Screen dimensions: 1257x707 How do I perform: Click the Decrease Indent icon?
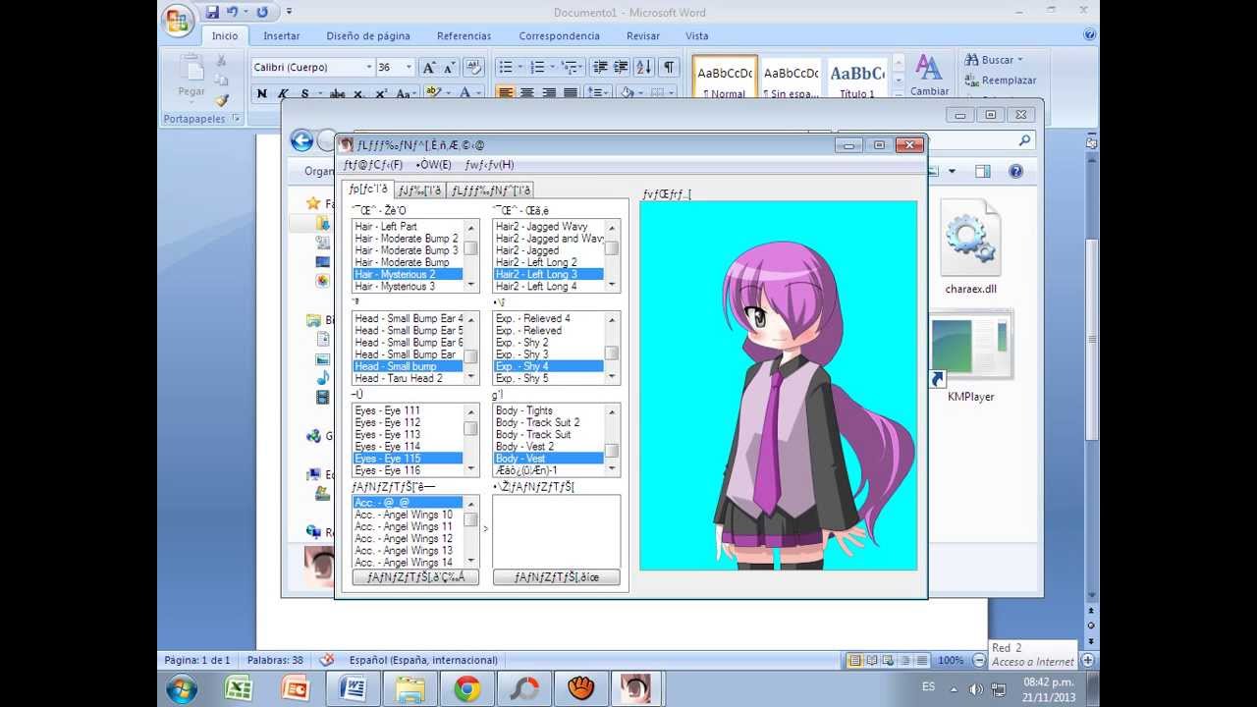point(599,68)
